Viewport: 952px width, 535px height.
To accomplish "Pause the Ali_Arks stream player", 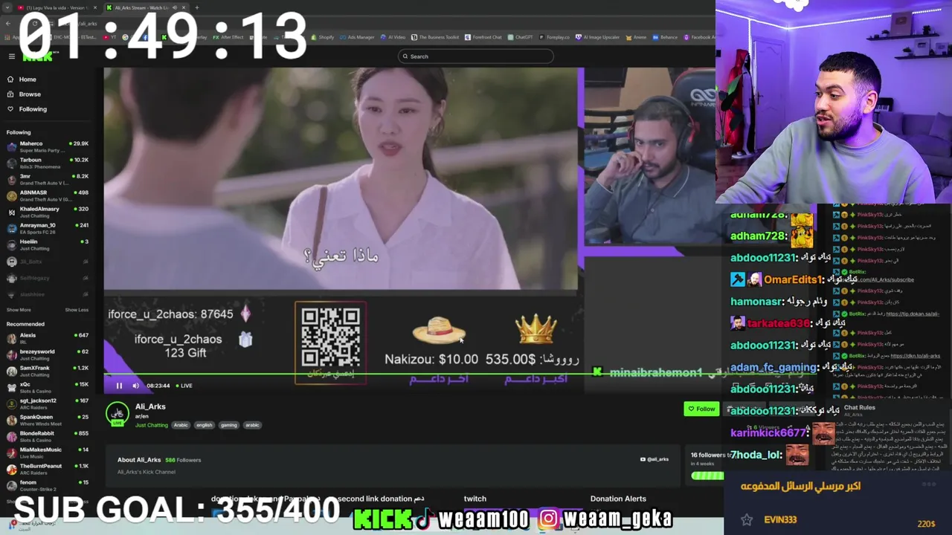I will tap(119, 386).
